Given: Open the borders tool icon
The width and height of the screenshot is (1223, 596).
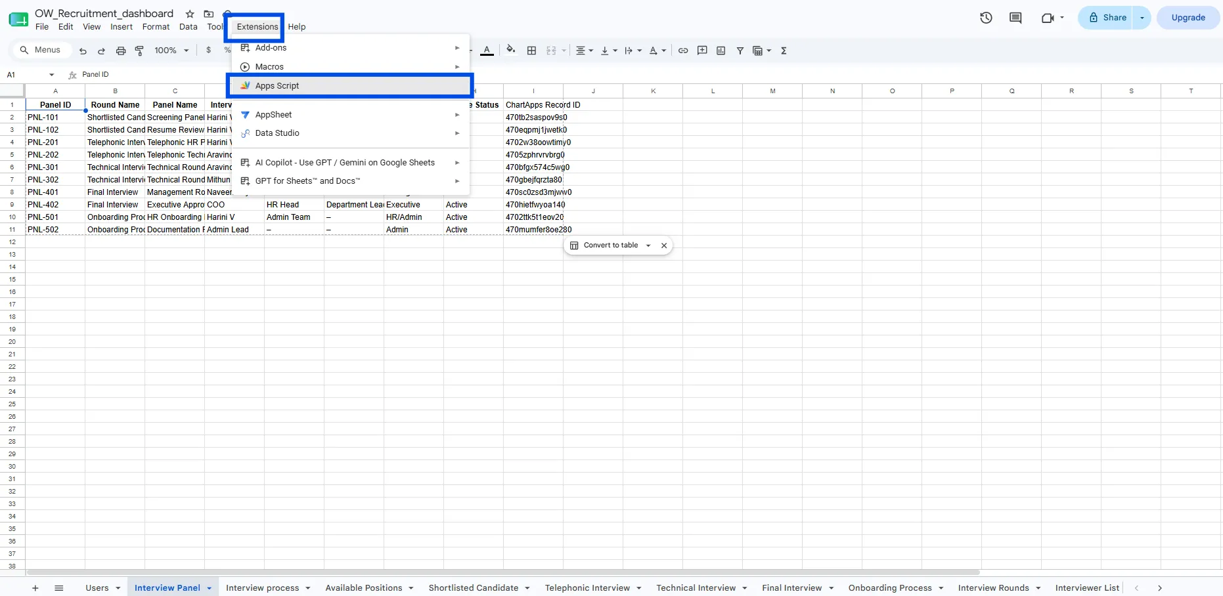Looking at the screenshot, I should (x=532, y=51).
